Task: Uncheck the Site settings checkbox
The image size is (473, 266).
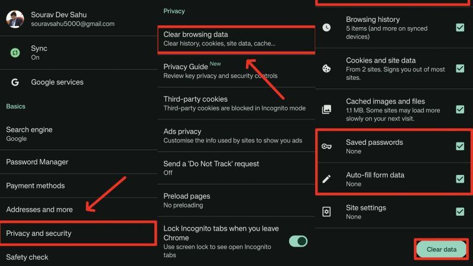Action: coord(460,212)
